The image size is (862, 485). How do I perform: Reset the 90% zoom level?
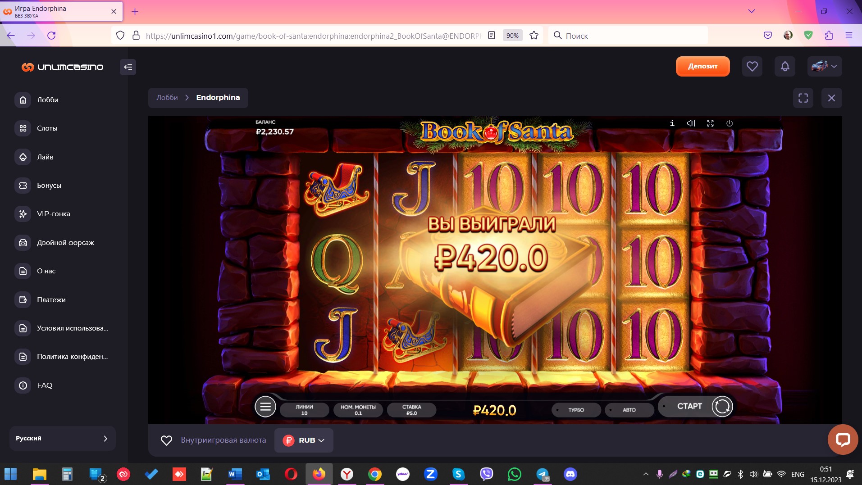click(512, 36)
